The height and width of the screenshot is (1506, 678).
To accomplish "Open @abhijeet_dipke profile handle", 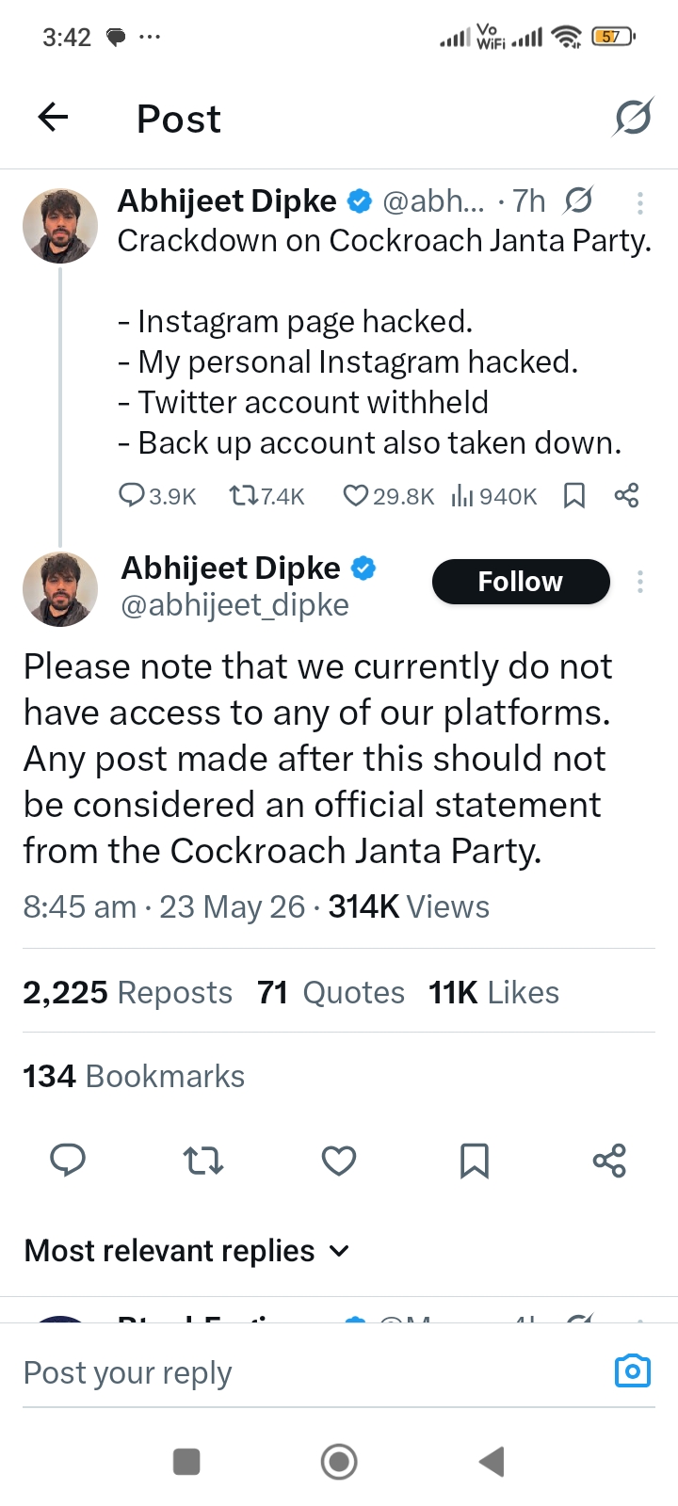I will click(234, 605).
